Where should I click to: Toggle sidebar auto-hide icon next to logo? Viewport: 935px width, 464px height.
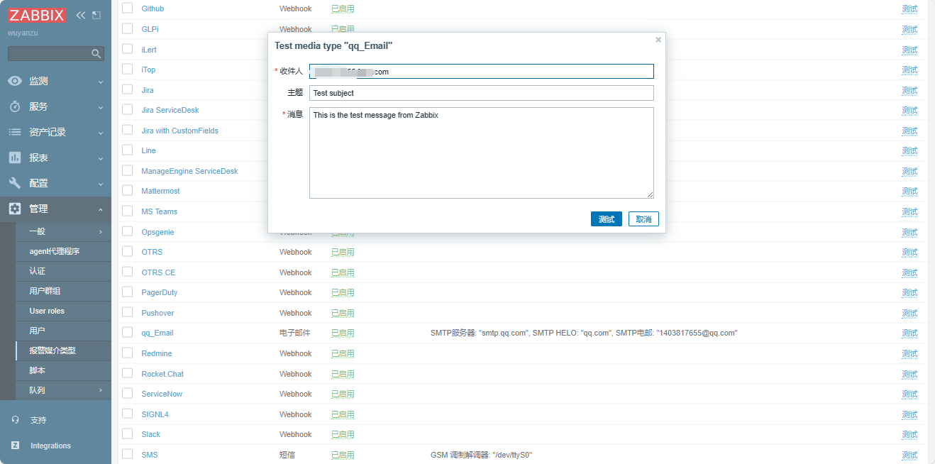96,15
